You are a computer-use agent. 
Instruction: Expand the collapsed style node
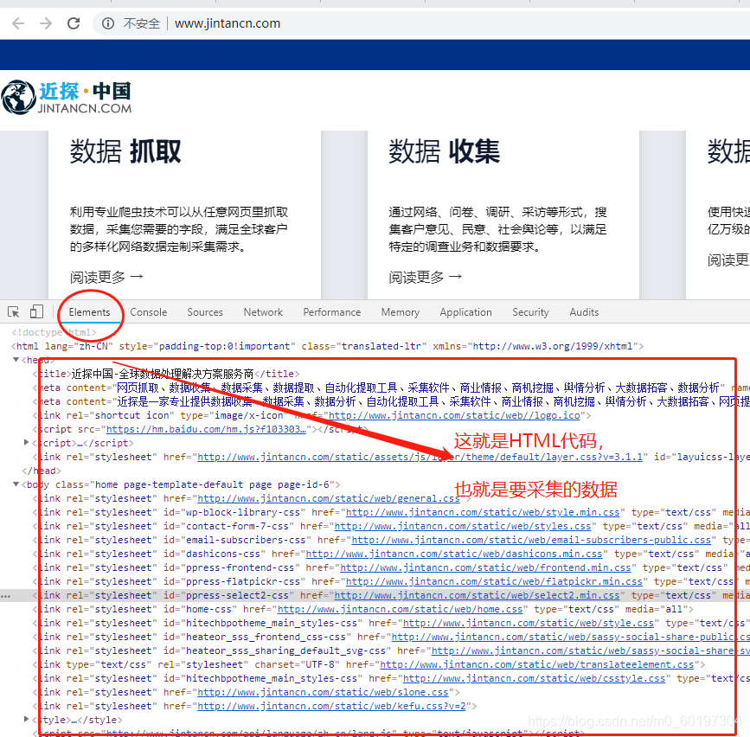(27, 720)
